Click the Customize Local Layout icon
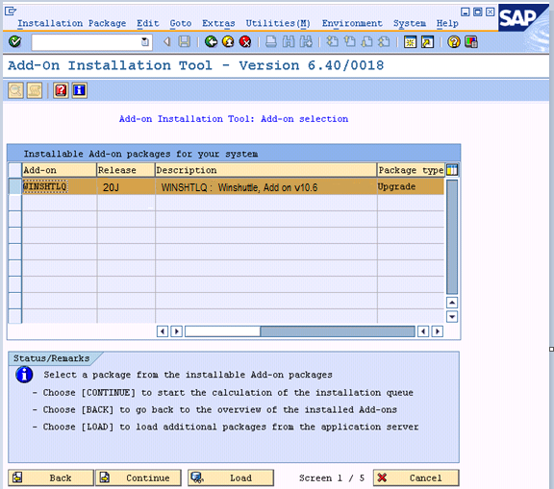This screenshot has width=554, height=489. click(471, 42)
